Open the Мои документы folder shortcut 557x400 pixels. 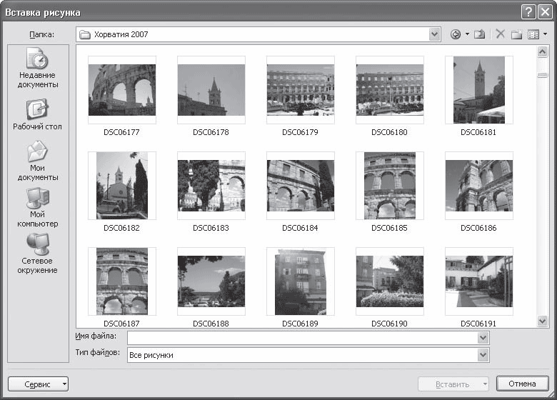coord(38,161)
